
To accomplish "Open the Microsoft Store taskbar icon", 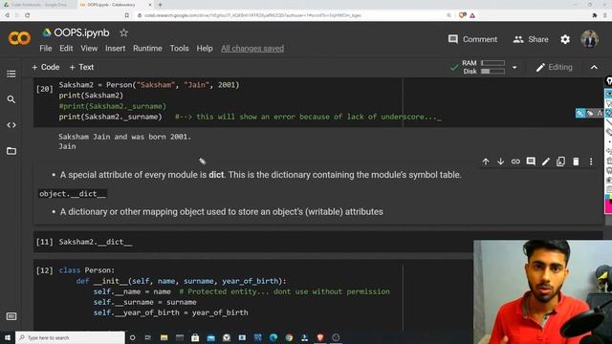I will click(x=195, y=337).
